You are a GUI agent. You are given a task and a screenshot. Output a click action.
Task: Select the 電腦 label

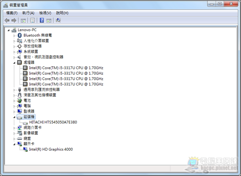pyautogui.click(x=27, y=106)
